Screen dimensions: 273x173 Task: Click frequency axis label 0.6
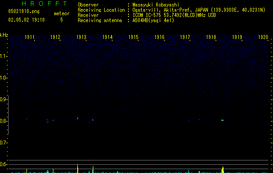3,164
